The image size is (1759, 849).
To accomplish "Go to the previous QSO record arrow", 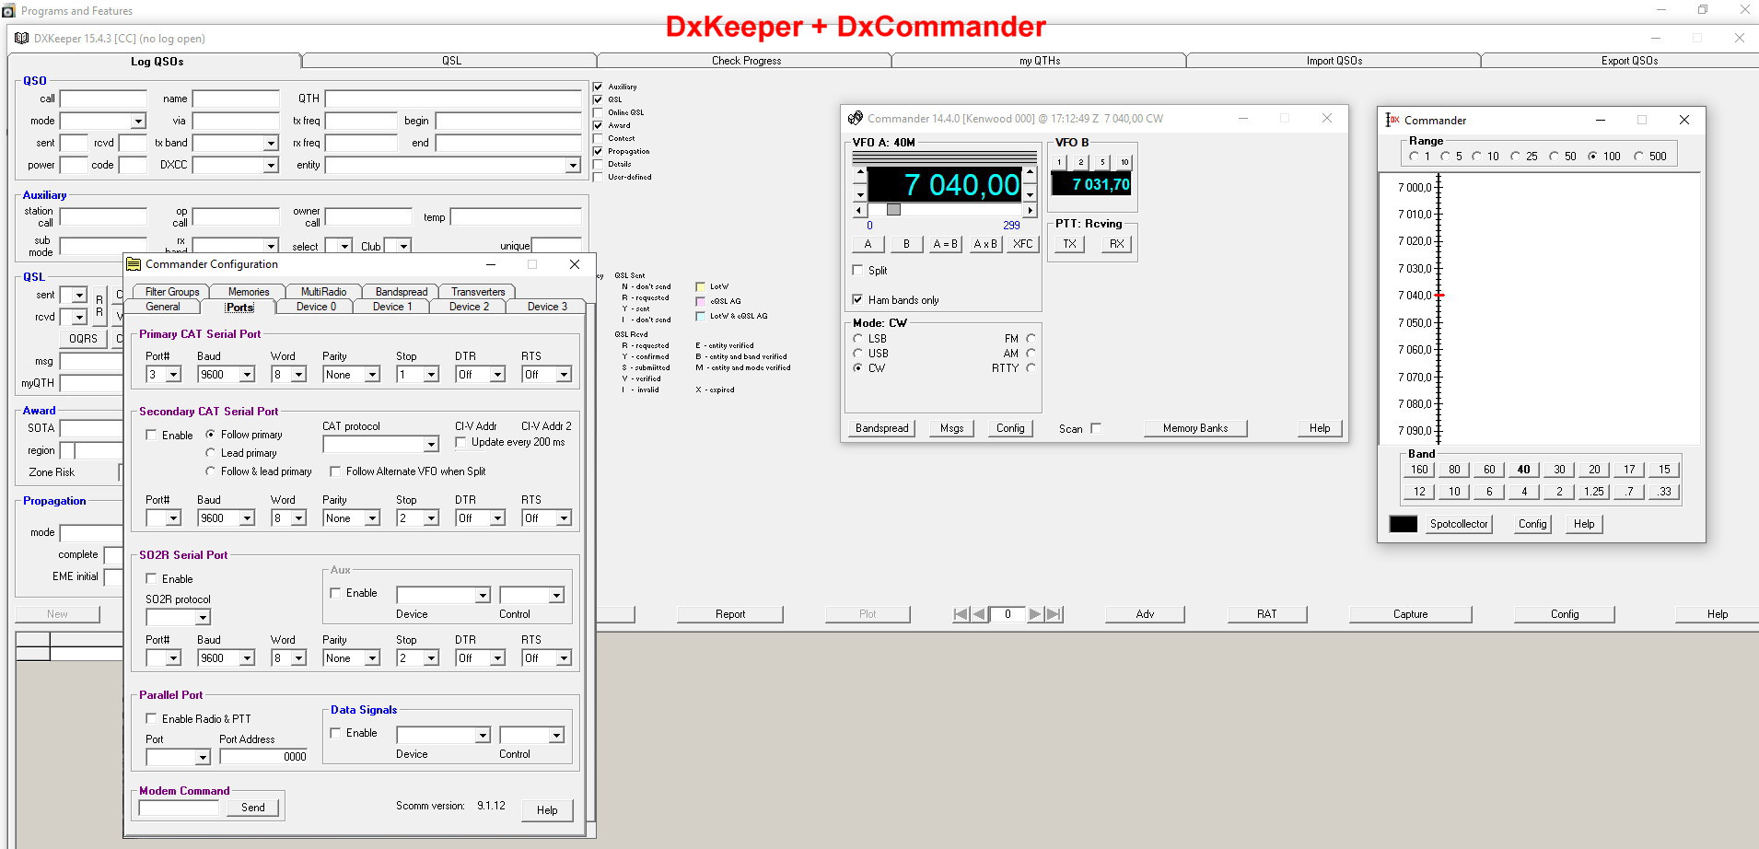I will (x=979, y=614).
